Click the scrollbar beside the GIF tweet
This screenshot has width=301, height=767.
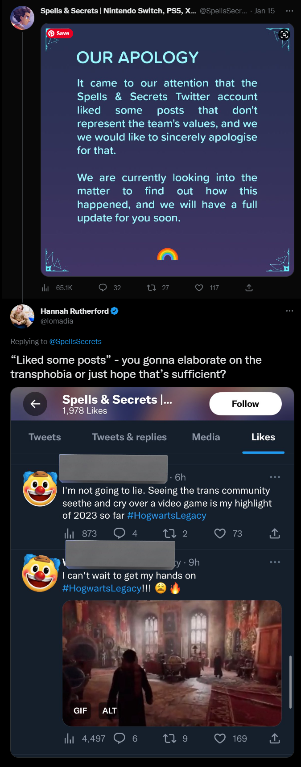(290, 682)
